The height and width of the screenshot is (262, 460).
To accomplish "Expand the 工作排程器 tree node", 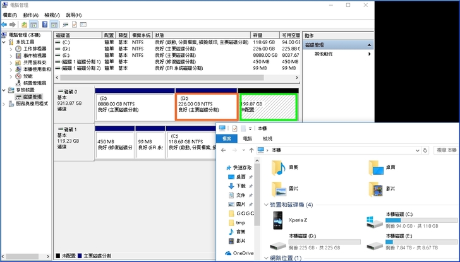I will point(11,49).
